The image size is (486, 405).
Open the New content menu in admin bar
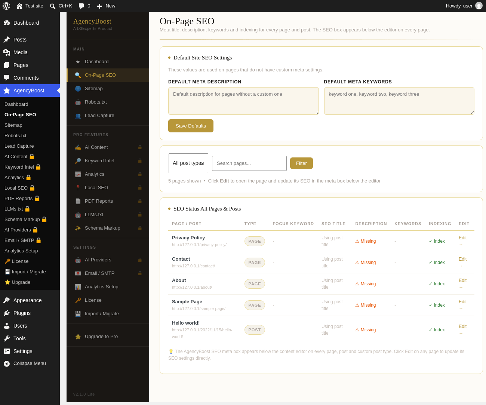coord(106,6)
